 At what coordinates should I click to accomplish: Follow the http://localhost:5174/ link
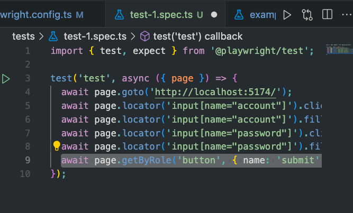click(x=216, y=91)
